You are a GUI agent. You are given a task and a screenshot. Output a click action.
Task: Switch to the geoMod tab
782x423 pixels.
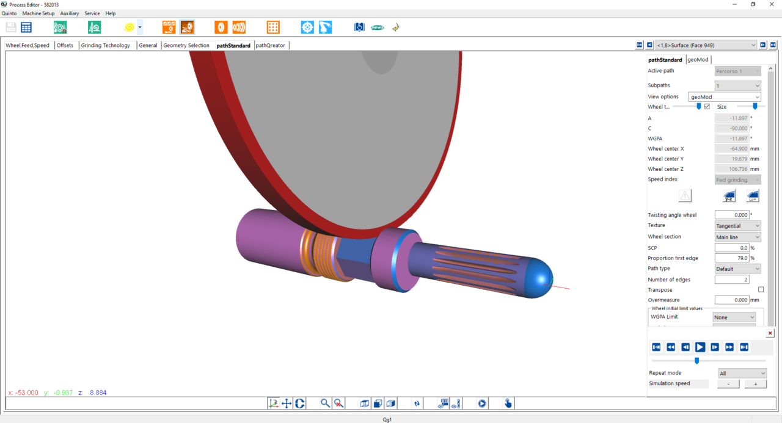(x=698, y=59)
